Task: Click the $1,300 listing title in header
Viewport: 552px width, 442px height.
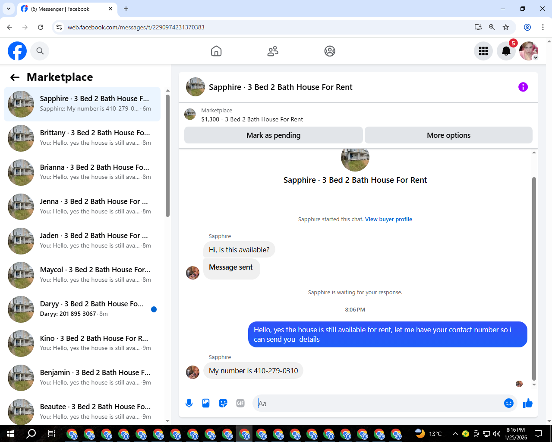Action: [252, 119]
